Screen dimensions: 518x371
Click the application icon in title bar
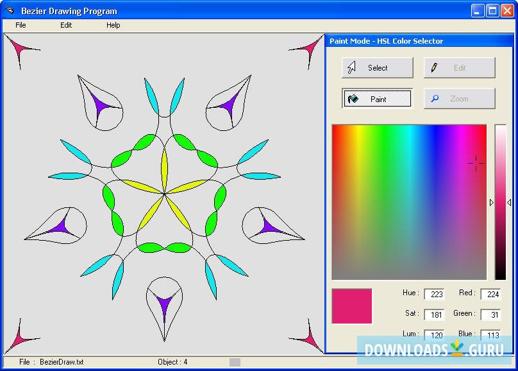coord(10,11)
